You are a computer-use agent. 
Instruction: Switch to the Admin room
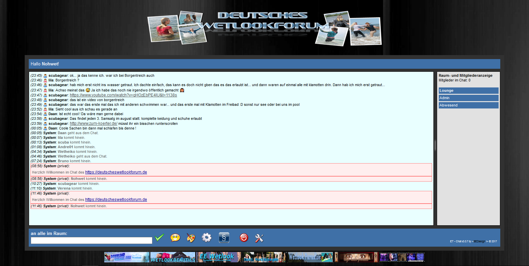point(468,98)
